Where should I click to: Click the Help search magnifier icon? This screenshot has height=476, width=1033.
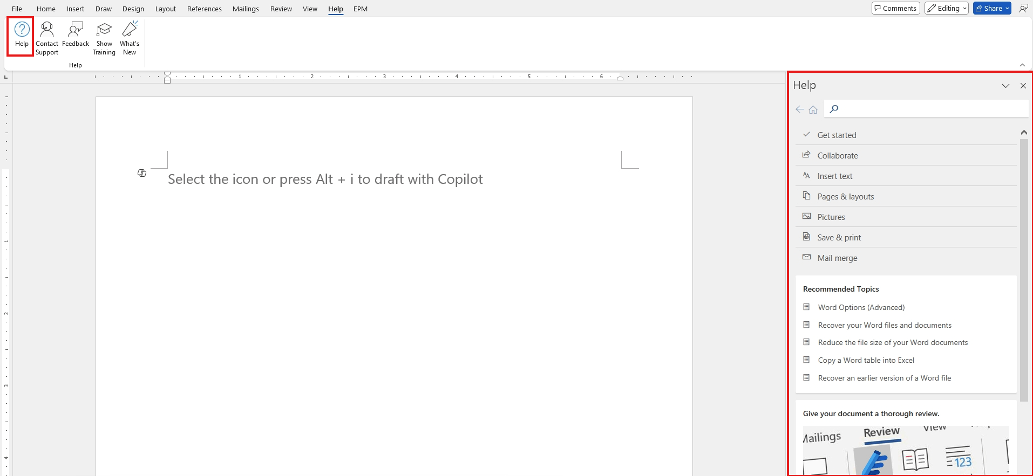click(x=834, y=109)
